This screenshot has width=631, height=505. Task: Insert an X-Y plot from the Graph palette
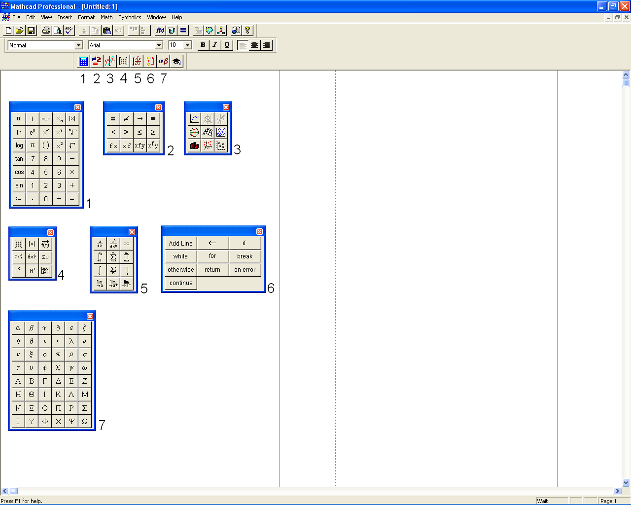[x=194, y=119]
